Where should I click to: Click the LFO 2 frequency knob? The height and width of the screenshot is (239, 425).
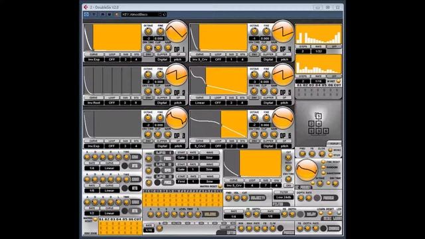[149, 171]
